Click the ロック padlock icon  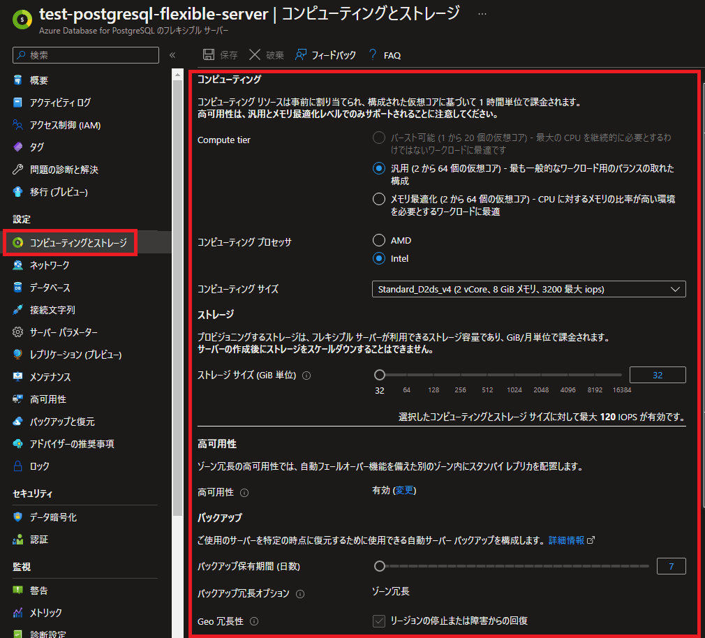coord(17,466)
